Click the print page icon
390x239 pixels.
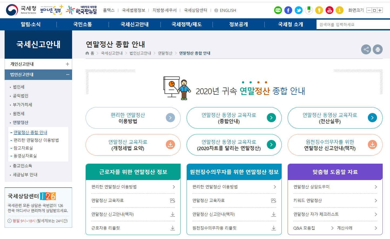[378, 49]
